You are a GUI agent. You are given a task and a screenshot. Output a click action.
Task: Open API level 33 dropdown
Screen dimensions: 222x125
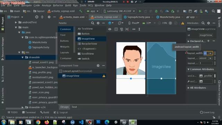coord(147,23)
